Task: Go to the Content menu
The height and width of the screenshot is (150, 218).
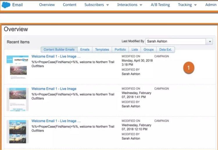Action: point(69,5)
